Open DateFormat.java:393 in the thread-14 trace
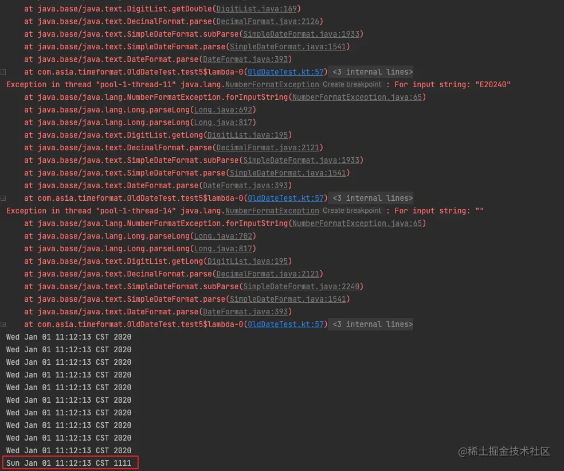Screen dimensions: 564x471 tap(245, 312)
